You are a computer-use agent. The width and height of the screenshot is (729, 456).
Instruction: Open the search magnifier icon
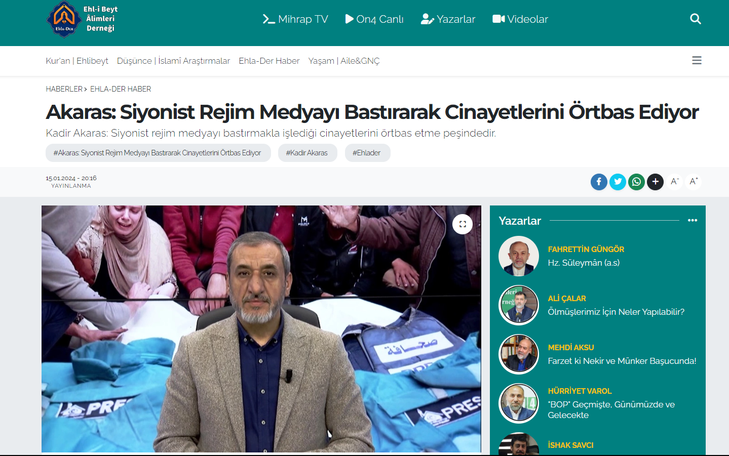pos(696,19)
